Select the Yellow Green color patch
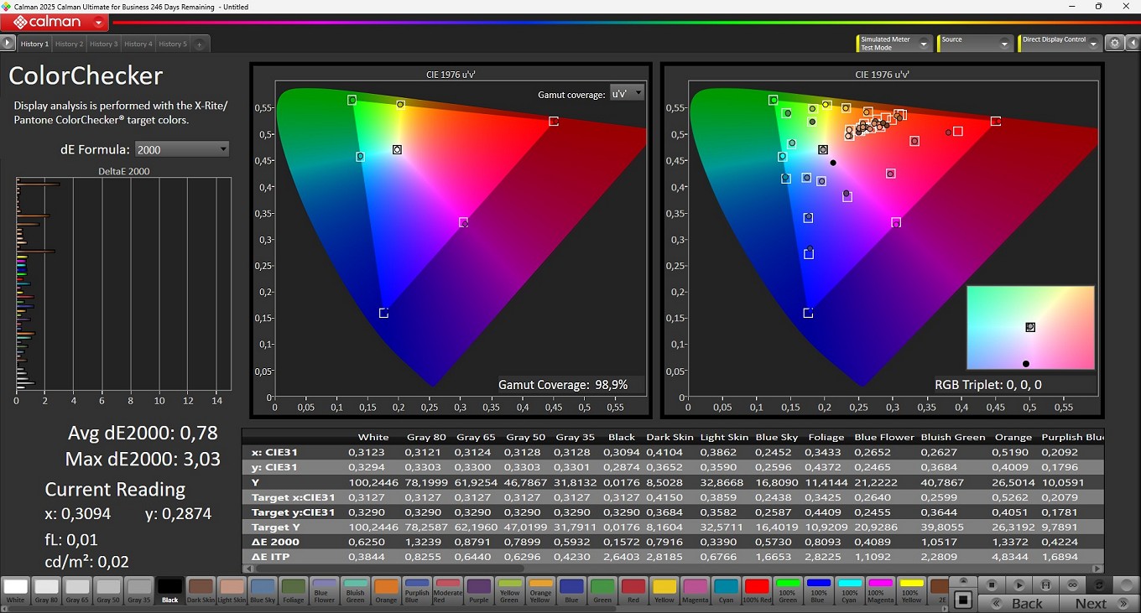The width and height of the screenshot is (1141, 613). [x=509, y=589]
